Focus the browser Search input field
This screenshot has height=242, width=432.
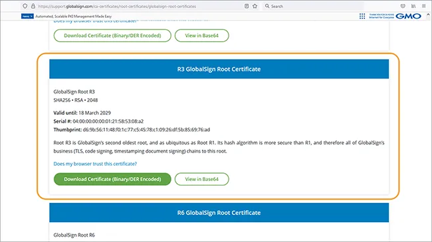tap(313, 6)
